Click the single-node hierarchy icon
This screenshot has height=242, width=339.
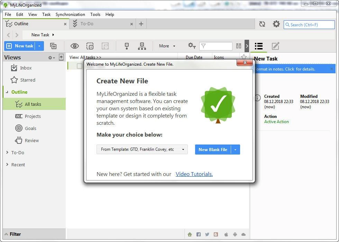pos(127,46)
